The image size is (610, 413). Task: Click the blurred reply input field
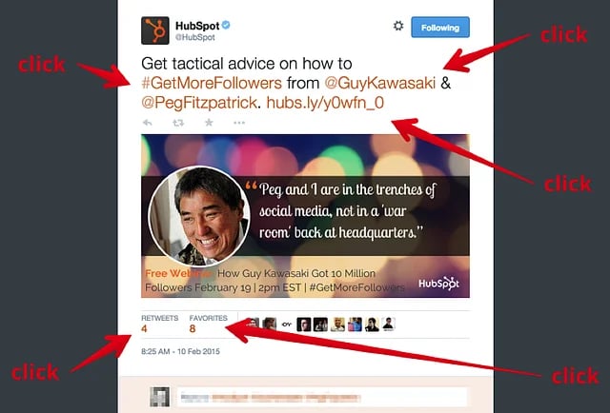[322, 398]
